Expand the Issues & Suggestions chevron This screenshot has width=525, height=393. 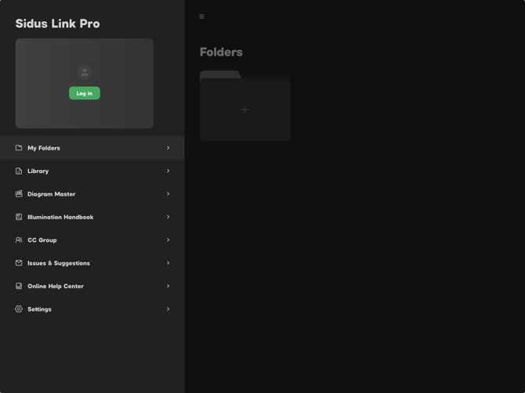tap(168, 263)
